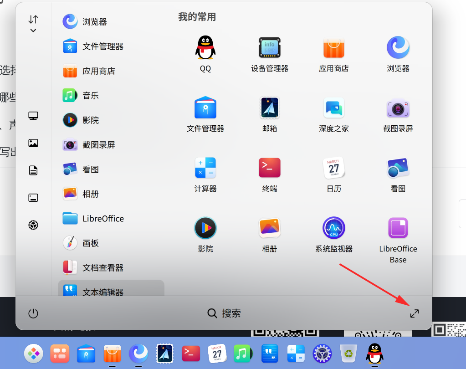
Task: Open the sort mode dropdown in the sidebar
Action: tap(33, 24)
